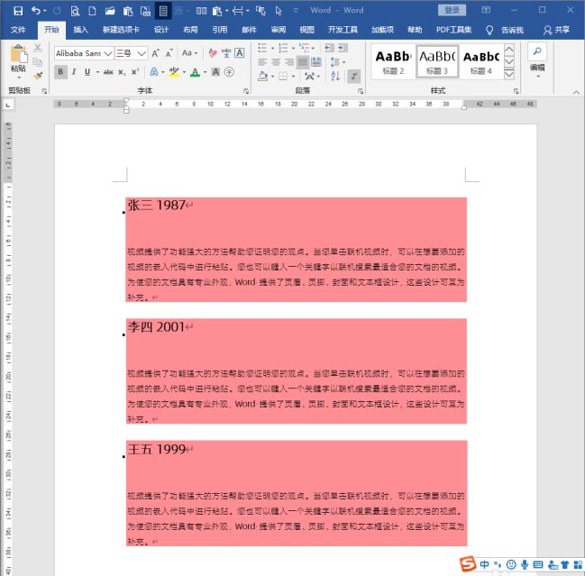585x576 pixels.
Task: Open the File tab
Action: (x=18, y=30)
